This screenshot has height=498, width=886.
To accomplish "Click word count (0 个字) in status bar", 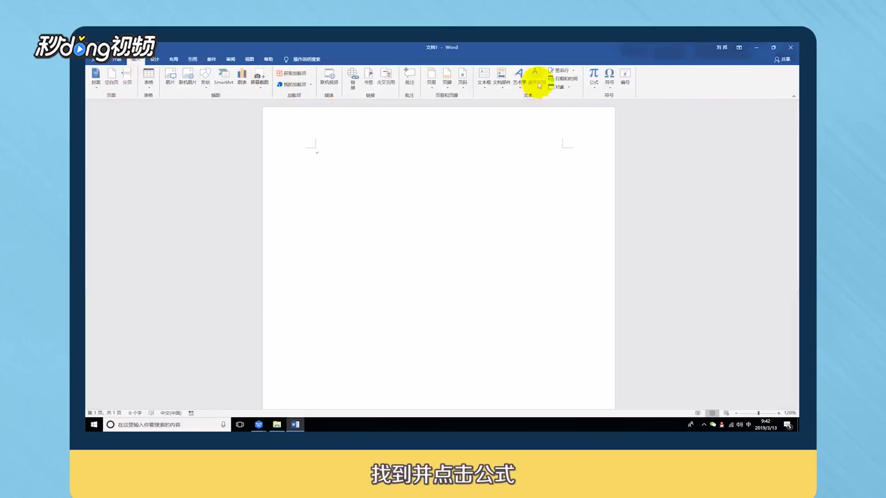I will pos(135,413).
